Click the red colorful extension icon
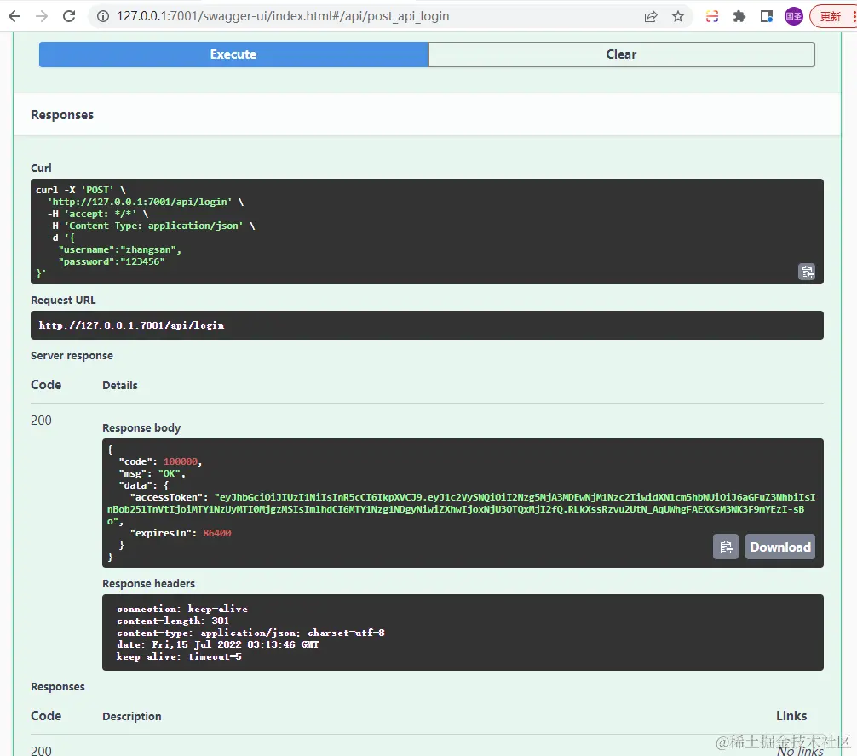 (711, 16)
